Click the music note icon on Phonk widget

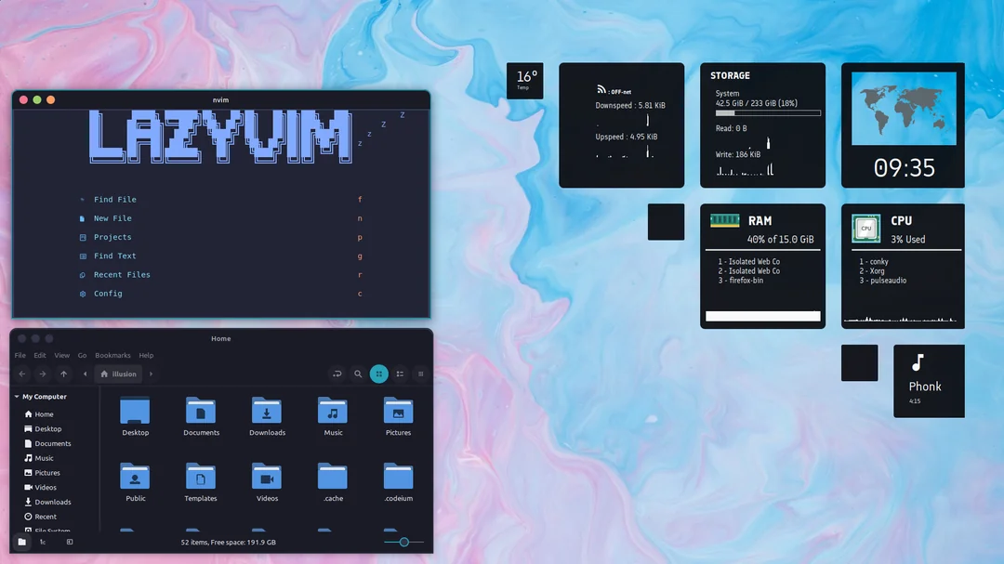[918, 363]
